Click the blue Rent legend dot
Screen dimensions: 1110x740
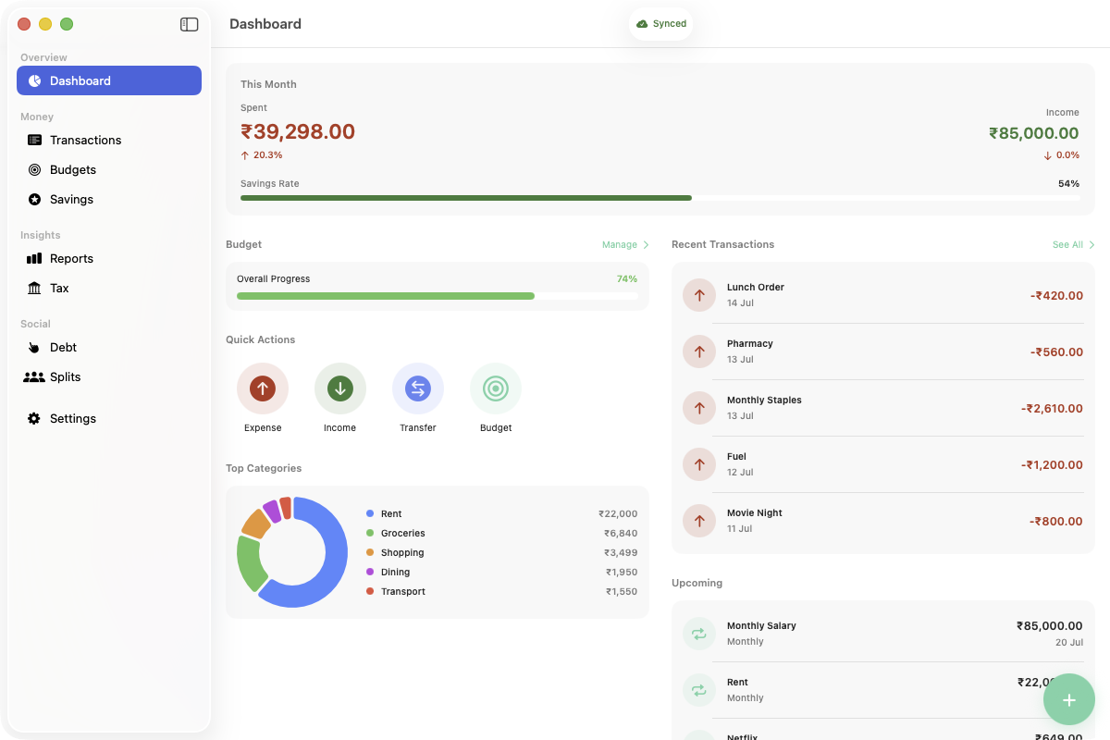(x=370, y=513)
